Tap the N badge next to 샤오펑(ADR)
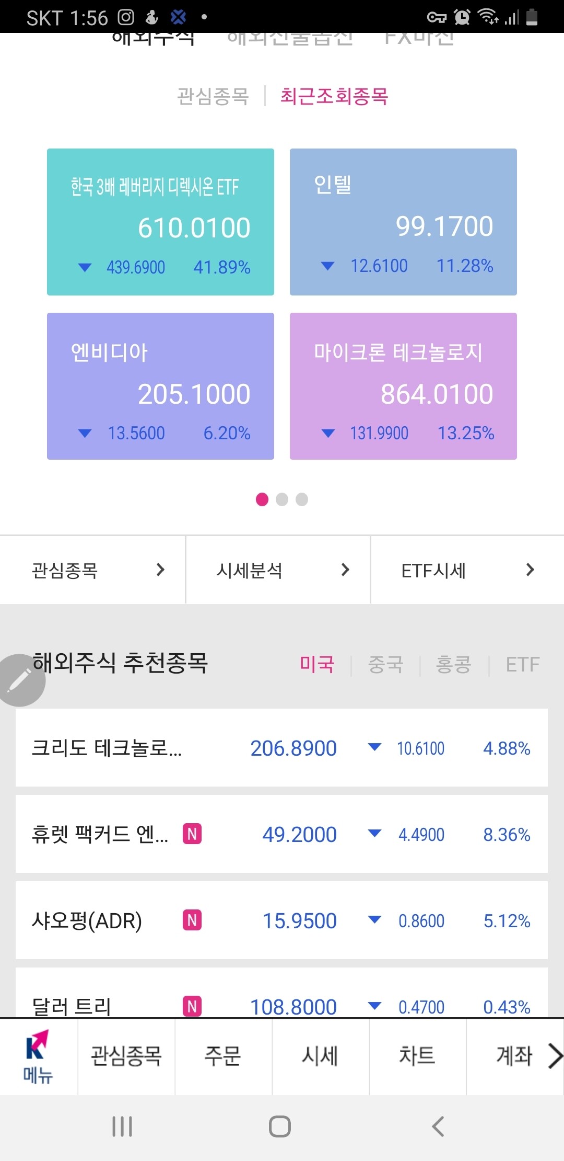This screenshot has width=564, height=1161. point(192,920)
